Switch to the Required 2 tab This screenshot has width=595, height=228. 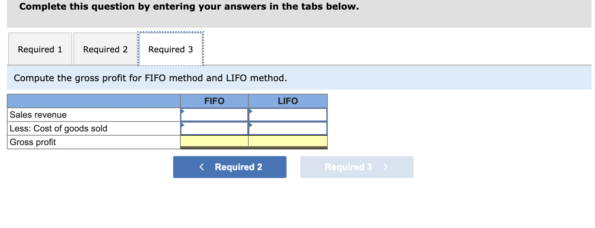pyautogui.click(x=105, y=49)
